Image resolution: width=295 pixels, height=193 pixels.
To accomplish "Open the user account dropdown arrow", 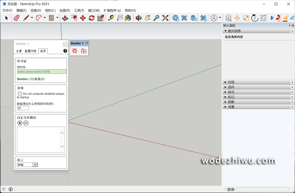I will tap(220, 18).
